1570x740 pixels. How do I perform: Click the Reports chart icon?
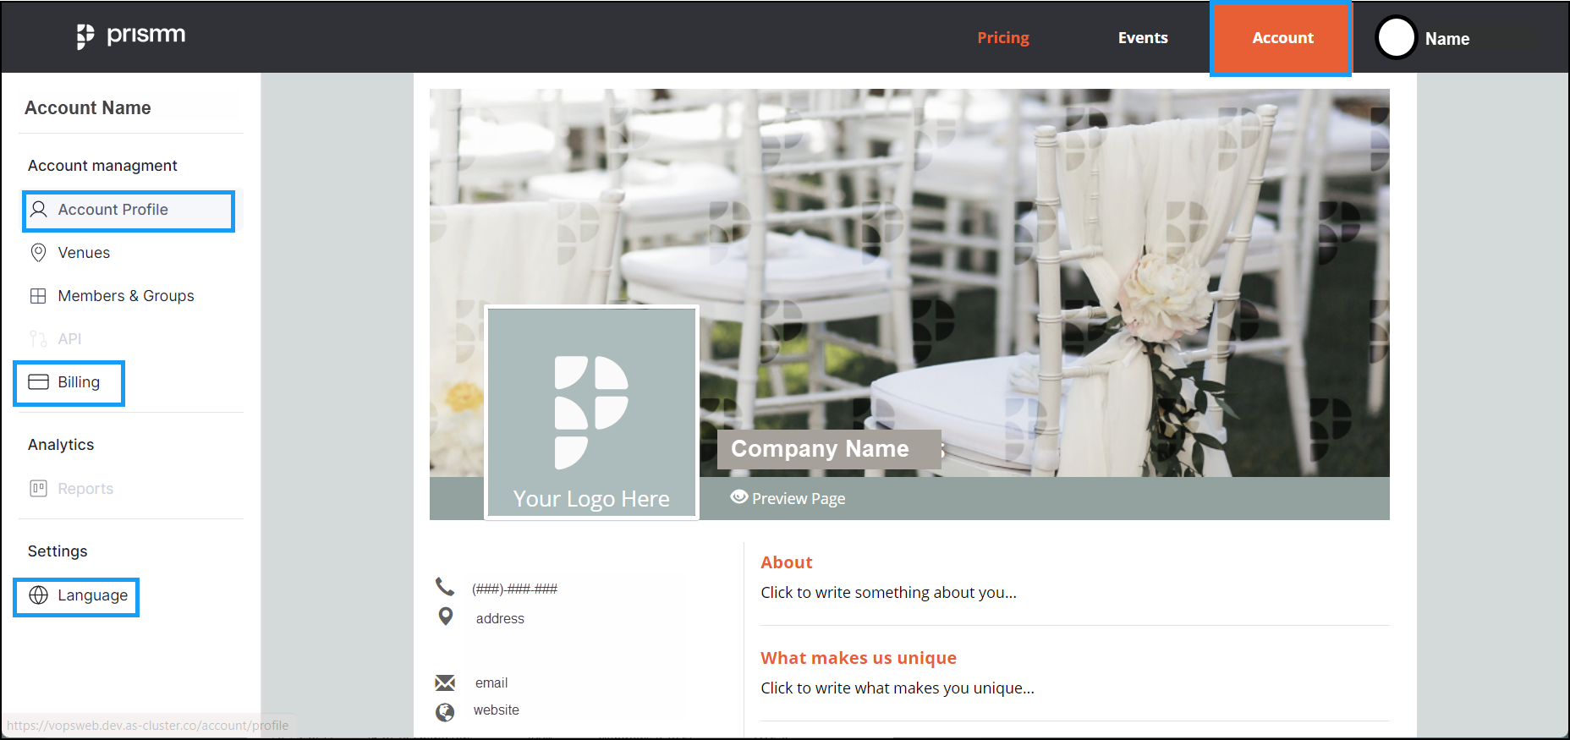(x=38, y=488)
